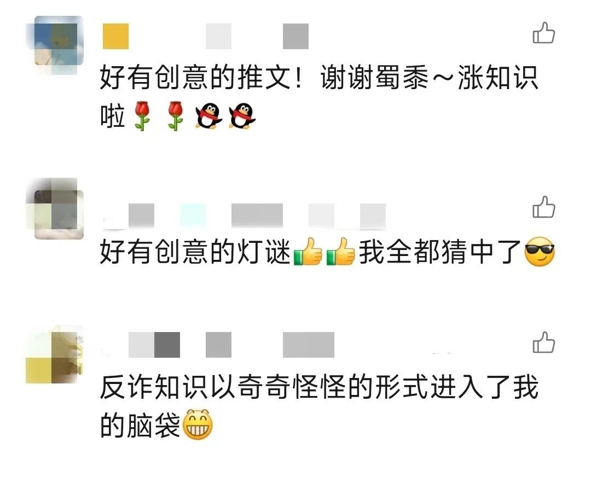Click the first rose emoji after 啦
Viewport: 591px width, 483px height.
coord(142,115)
